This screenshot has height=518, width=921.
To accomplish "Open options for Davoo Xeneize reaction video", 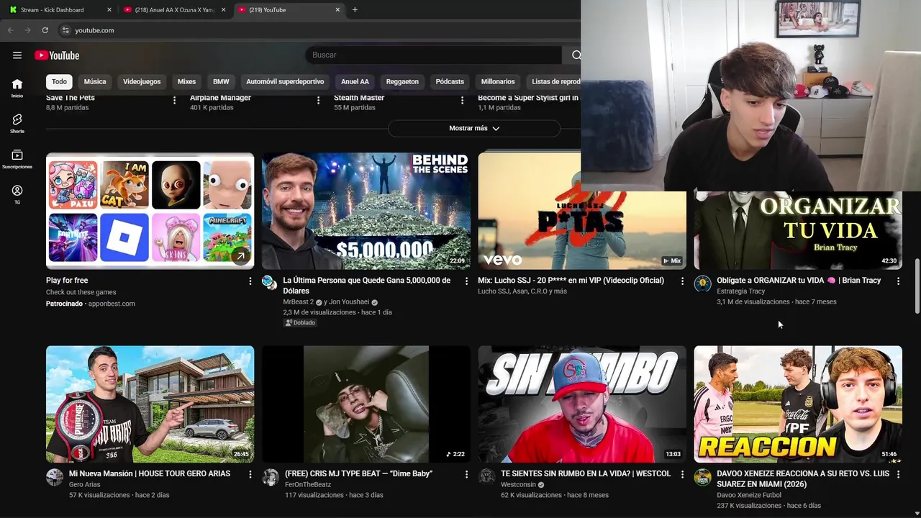I will (898, 474).
